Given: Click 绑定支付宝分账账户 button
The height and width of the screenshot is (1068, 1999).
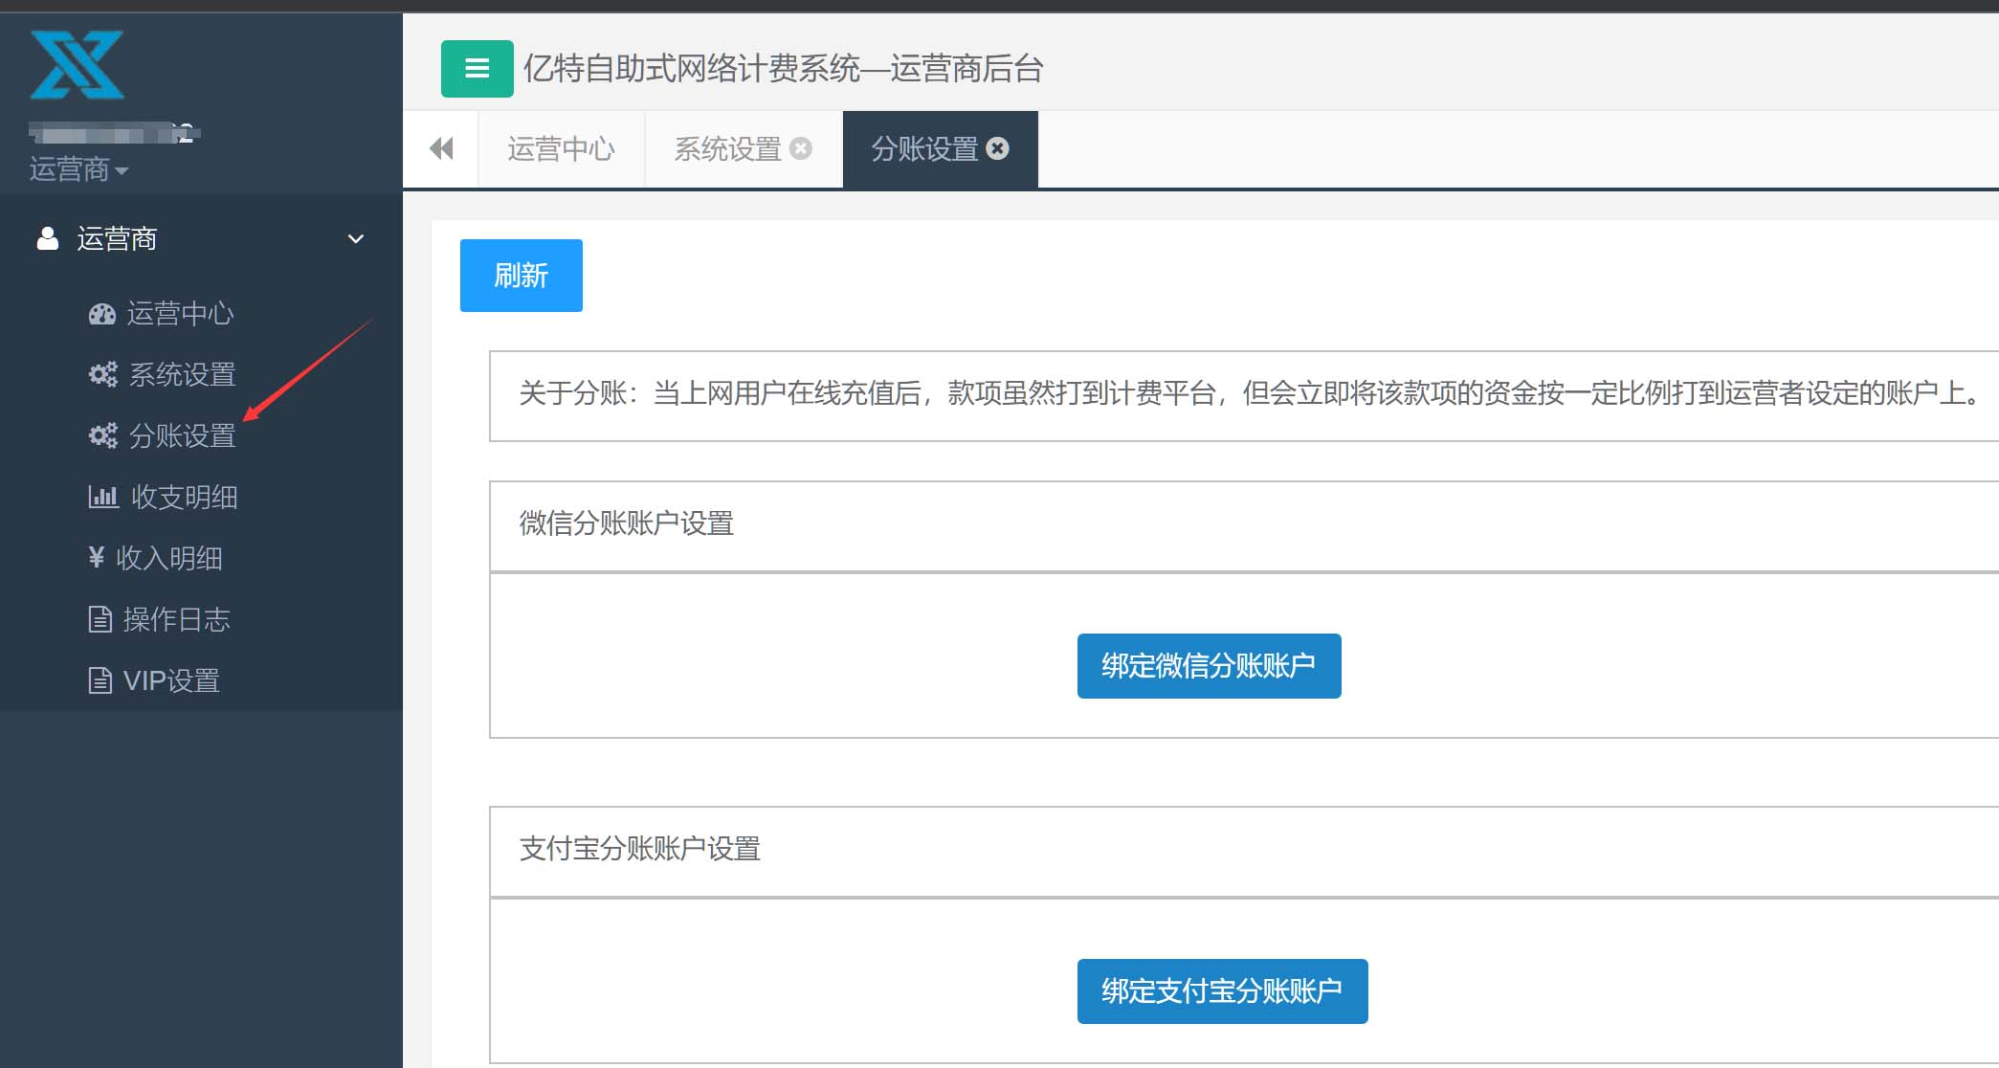Looking at the screenshot, I should [1221, 990].
